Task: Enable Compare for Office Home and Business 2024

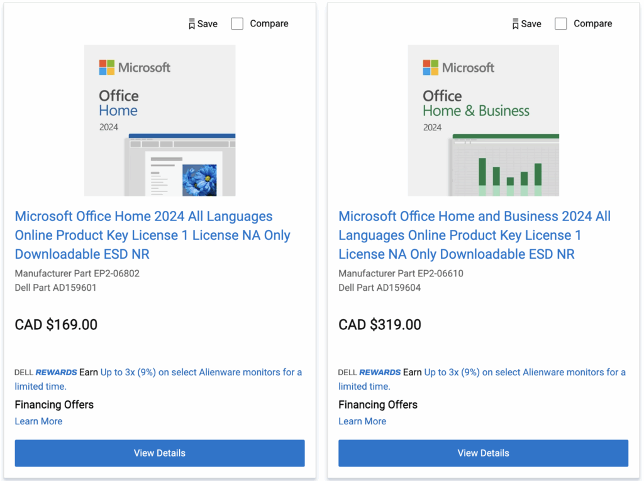Action: tap(561, 23)
